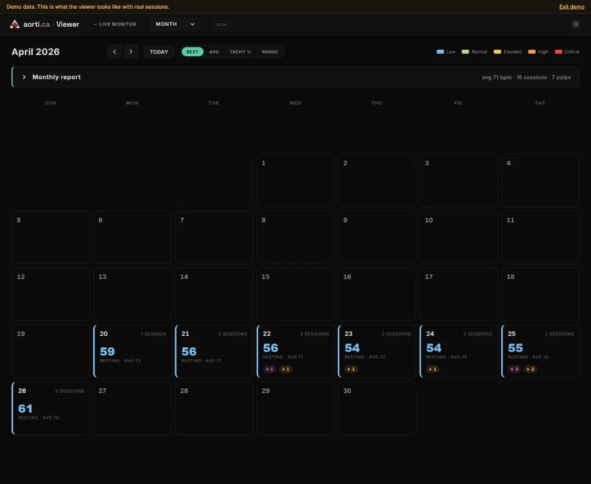Click the orange badge on April 24
The image size is (591, 484).
pyautogui.click(x=433, y=369)
